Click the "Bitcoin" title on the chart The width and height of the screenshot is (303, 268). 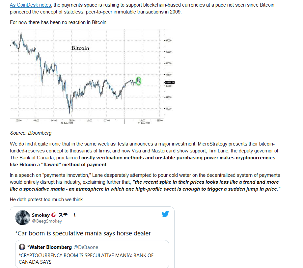[x=80, y=48]
